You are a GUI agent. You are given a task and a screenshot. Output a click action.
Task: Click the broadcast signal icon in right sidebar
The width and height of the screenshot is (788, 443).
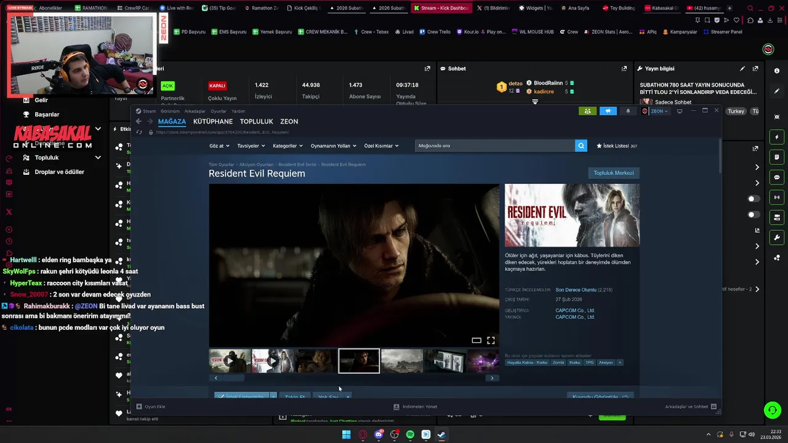click(777, 198)
